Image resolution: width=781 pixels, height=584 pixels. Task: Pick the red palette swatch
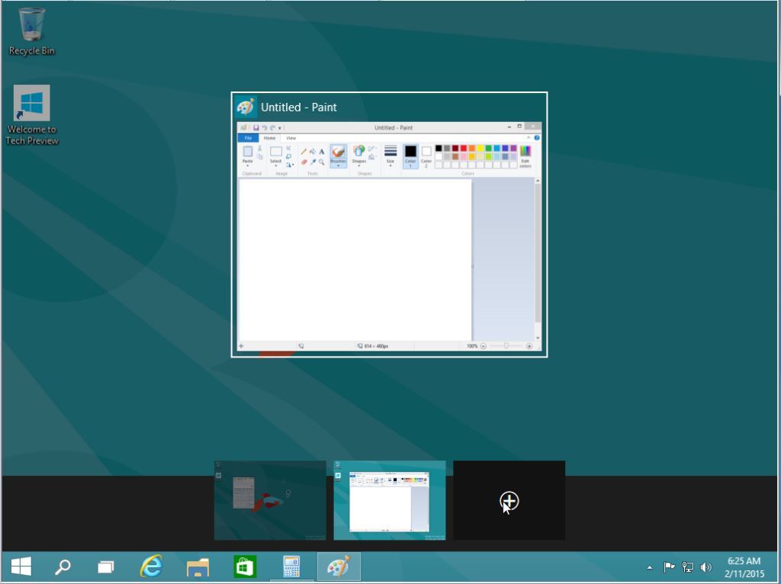pyautogui.click(x=464, y=149)
